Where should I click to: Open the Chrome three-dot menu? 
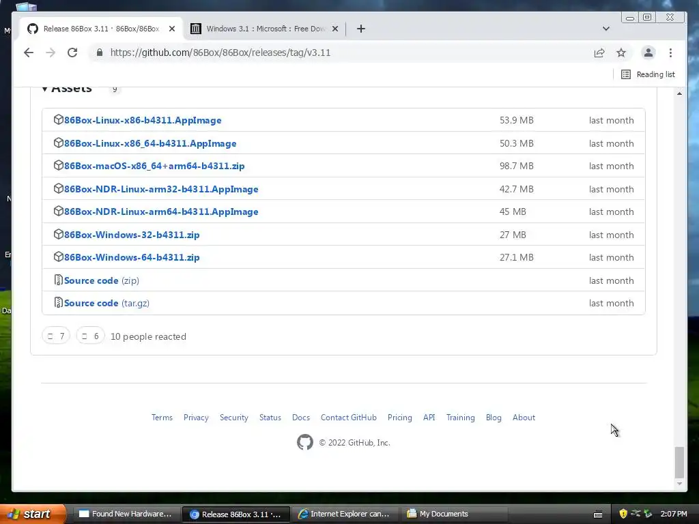pos(670,53)
